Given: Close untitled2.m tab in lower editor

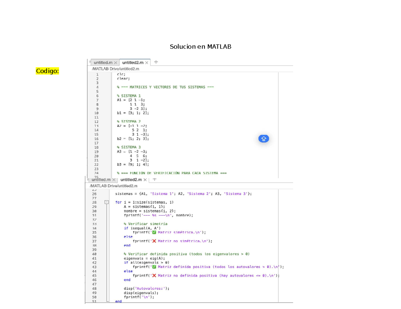Looking at the screenshot, I should (x=145, y=180).
